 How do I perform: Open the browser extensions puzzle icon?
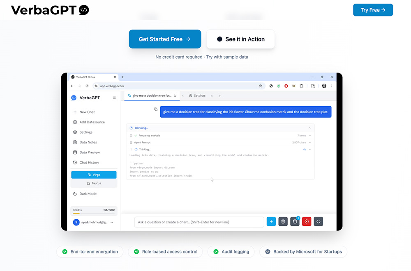pyautogui.click(x=301, y=86)
